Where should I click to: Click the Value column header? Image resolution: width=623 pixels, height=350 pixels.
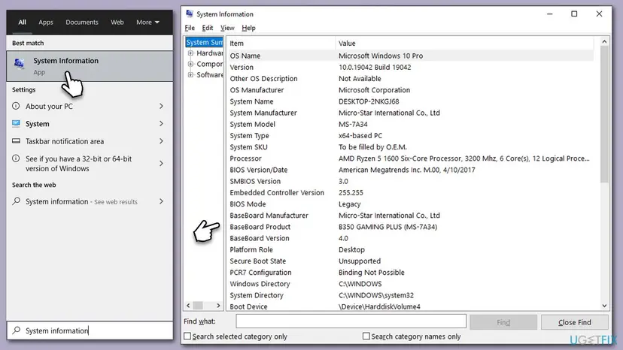pyautogui.click(x=464, y=44)
